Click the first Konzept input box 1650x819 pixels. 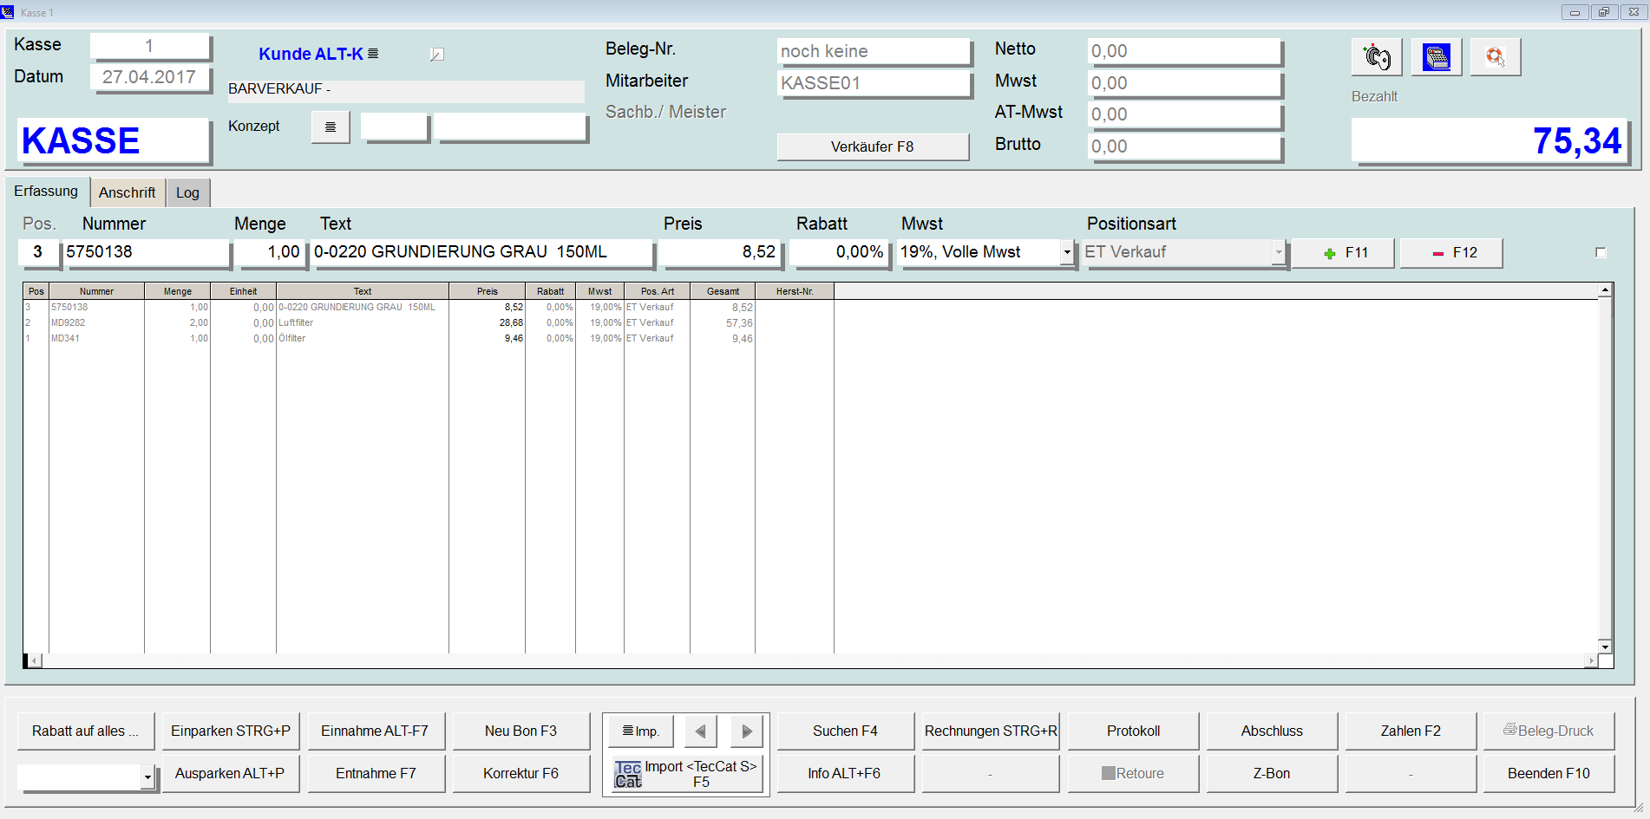[395, 127]
